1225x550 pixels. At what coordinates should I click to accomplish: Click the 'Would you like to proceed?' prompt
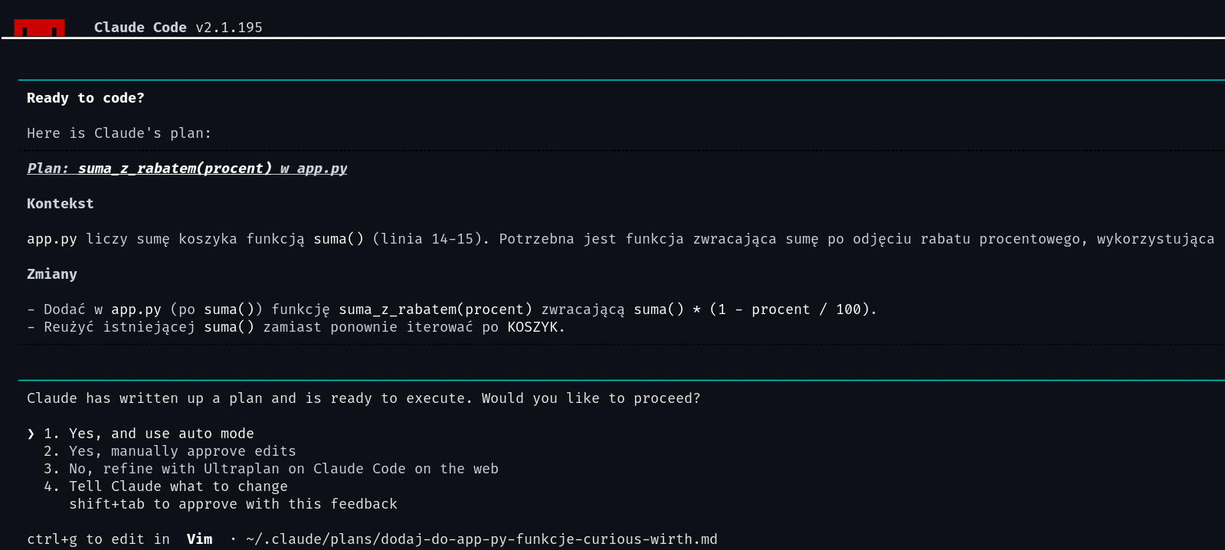[591, 398]
